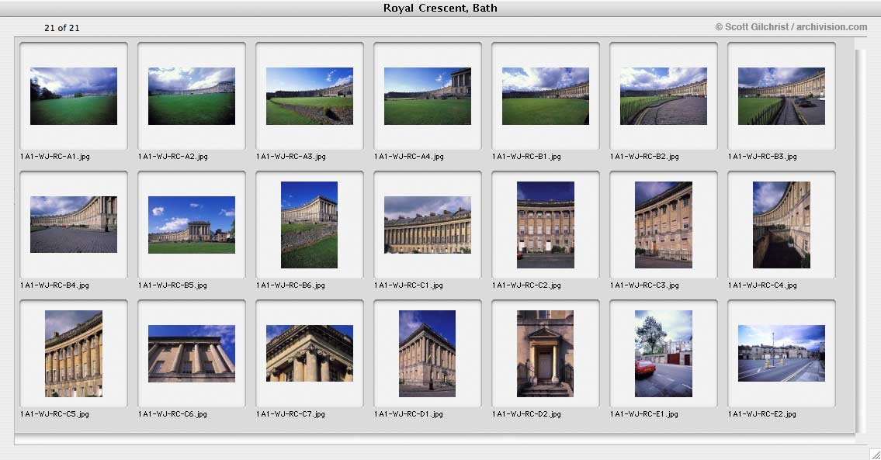Select the 1A1-WJ-RC-C4.jpg thumbnail
The height and width of the screenshot is (460, 881).
[x=782, y=225]
